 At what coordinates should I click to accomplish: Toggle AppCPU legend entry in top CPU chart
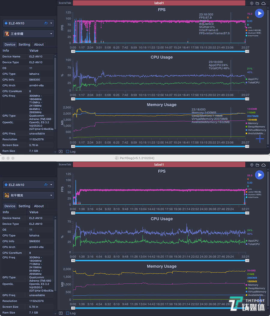point(252,79)
